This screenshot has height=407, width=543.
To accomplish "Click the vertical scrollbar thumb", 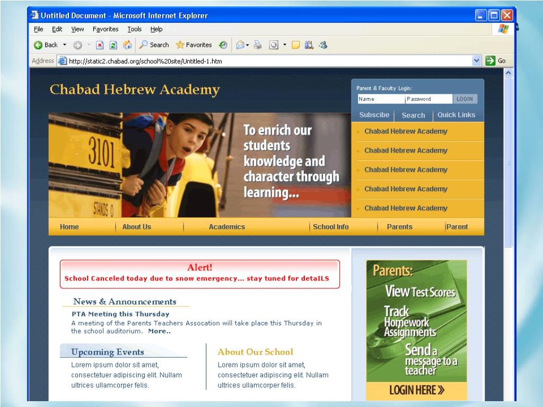I will coord(509,163).
